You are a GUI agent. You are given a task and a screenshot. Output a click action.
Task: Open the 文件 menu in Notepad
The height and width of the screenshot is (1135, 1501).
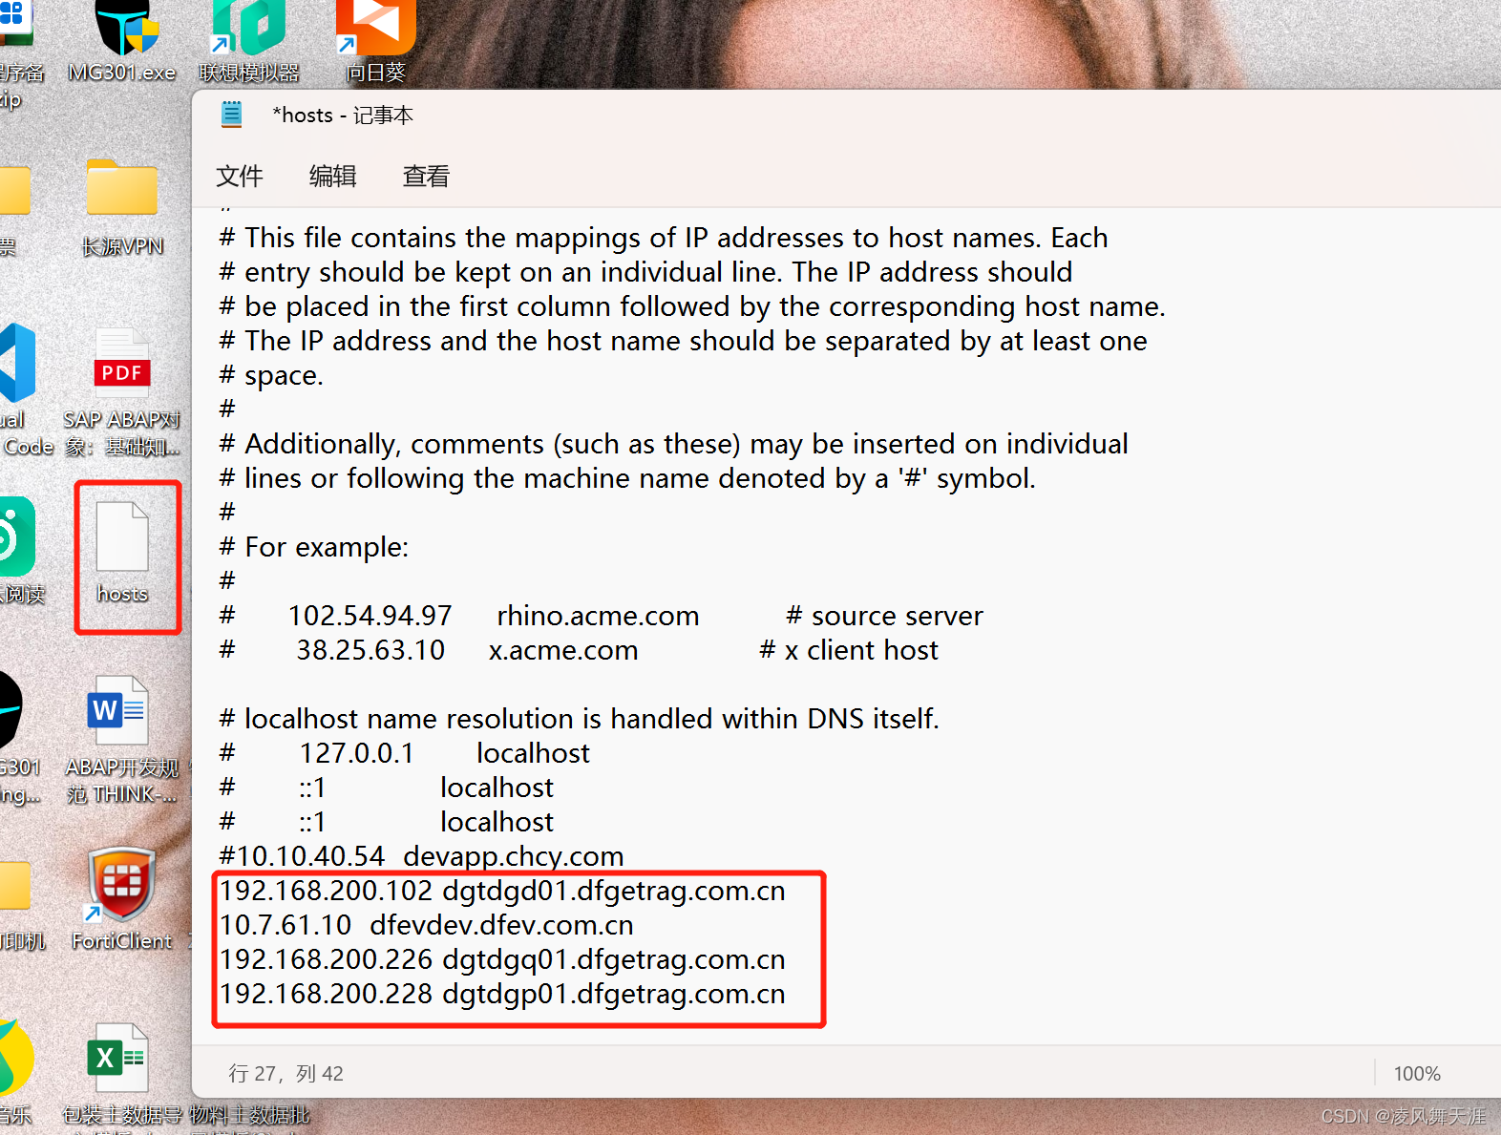coord(240,177)
